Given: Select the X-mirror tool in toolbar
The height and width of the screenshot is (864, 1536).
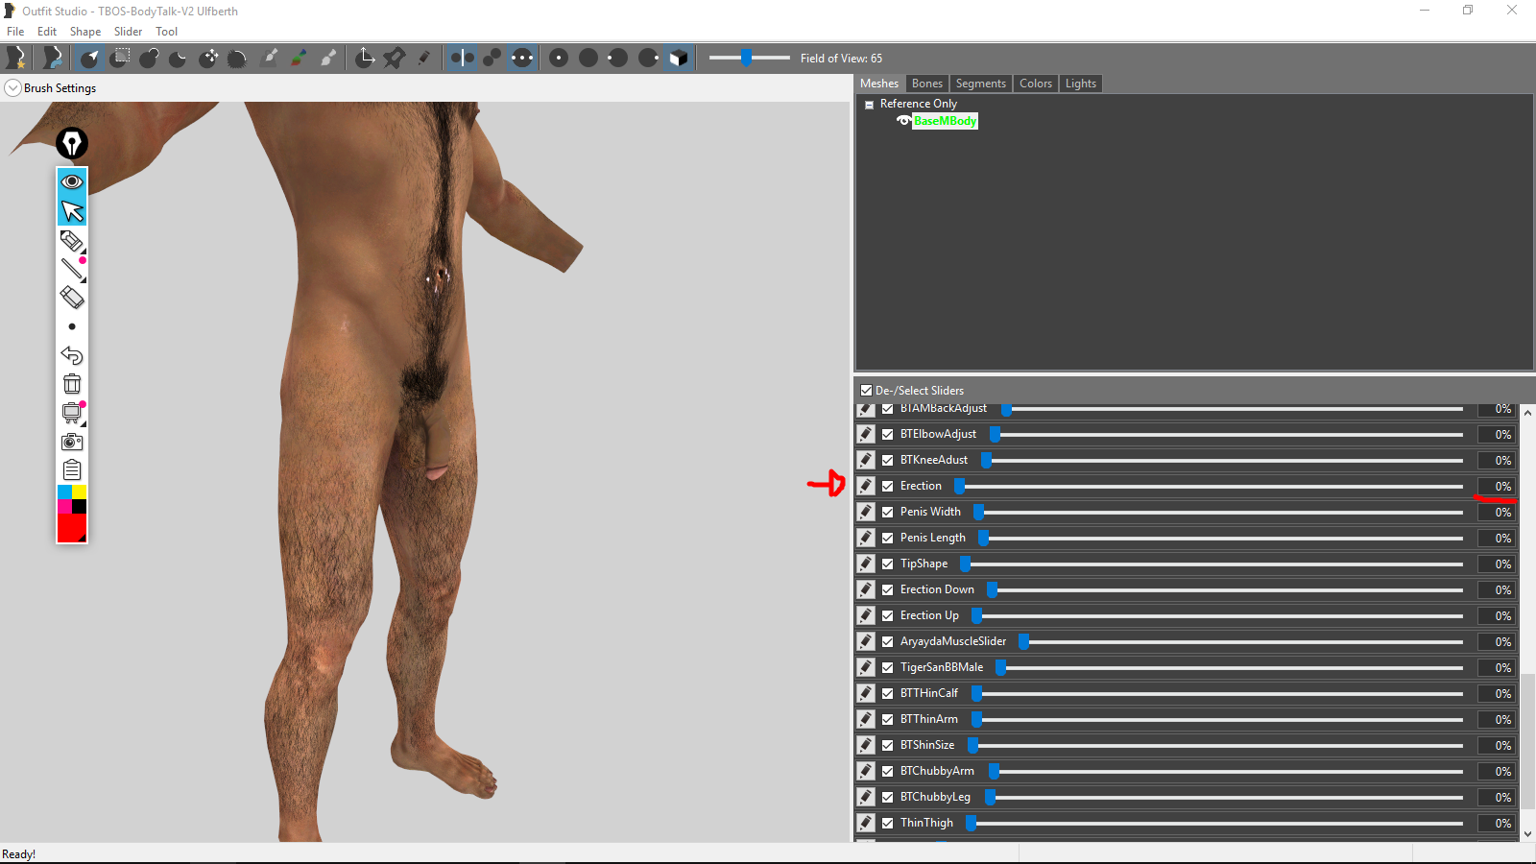Looking at the screenshot, I should coord(462,58).
